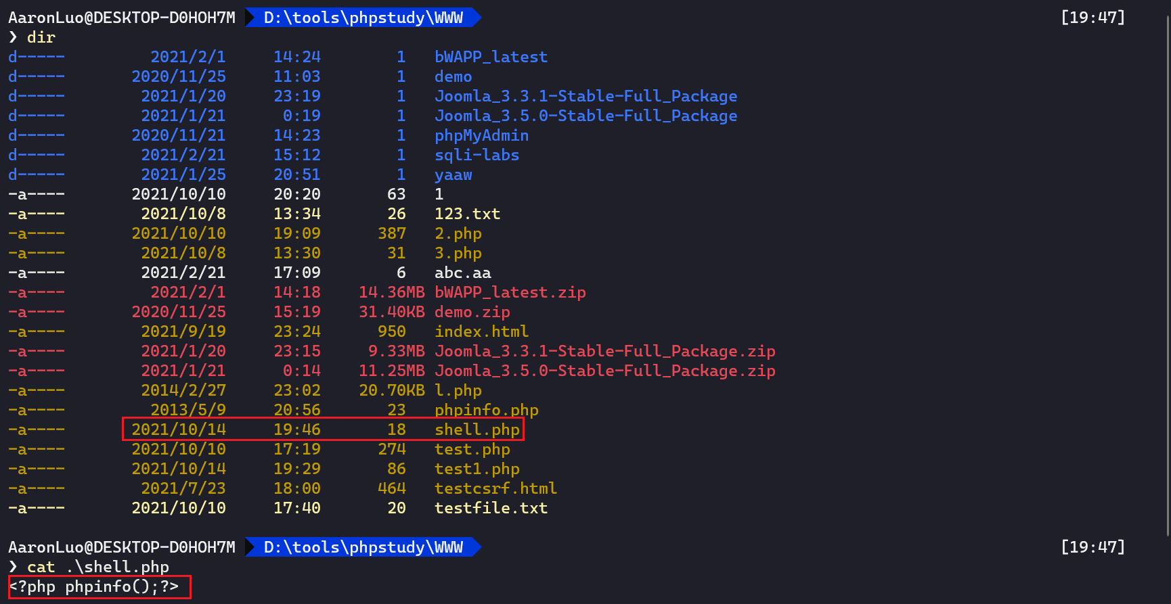Click the cat .\shell.php command line
Viewport: 1171px width, 604px height.
pos(97,567)
